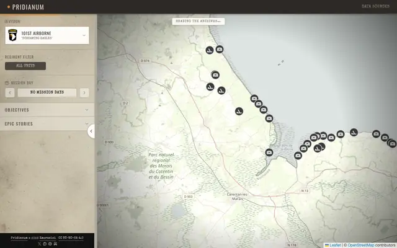The image size is (397, 248).
Task: Click the N 13 road label
Action: (305, 191)
